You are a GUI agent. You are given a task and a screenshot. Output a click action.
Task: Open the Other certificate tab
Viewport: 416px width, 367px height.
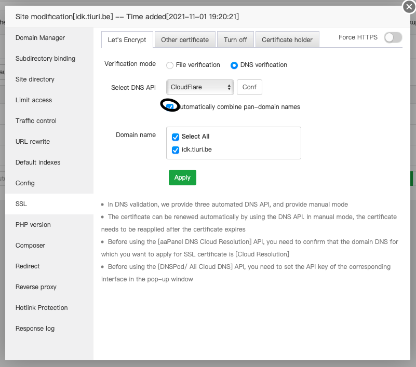click(185, 40)
